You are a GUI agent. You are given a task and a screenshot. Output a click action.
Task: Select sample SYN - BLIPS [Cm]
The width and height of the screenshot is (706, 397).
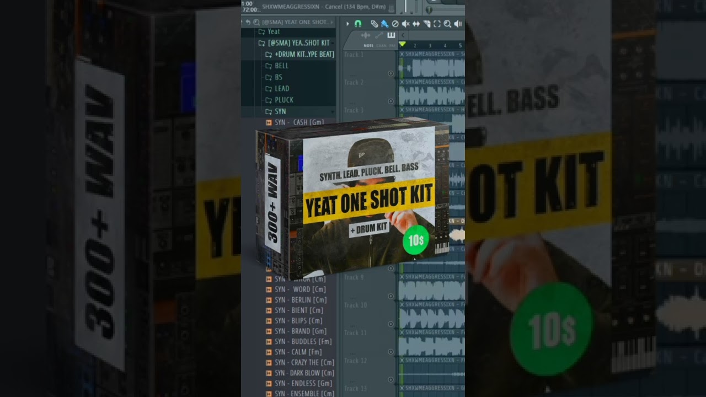tap(294, 321)
